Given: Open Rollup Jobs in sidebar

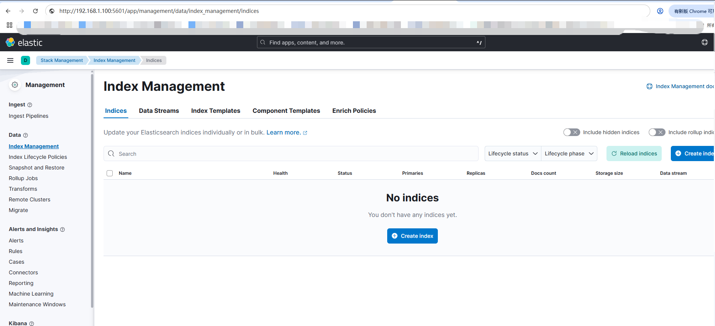Looking at the screenshot, I should [x=23, y=178].
